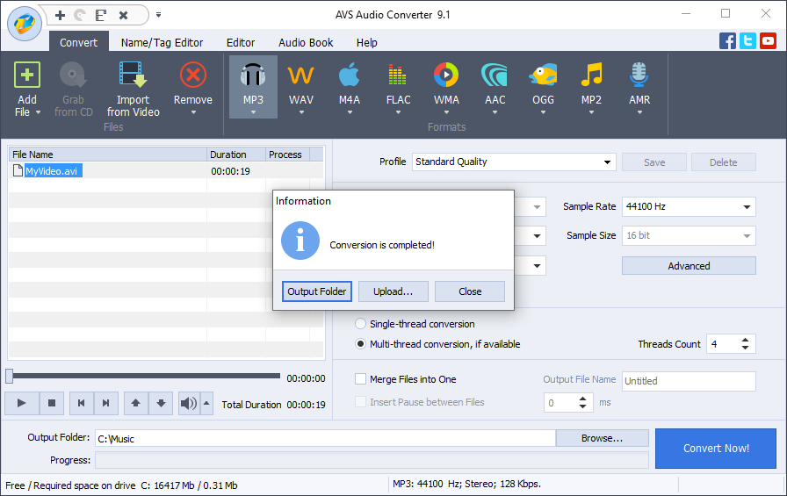
Task: Click Output Folder button in dialog
Action: tap(317, 291)
